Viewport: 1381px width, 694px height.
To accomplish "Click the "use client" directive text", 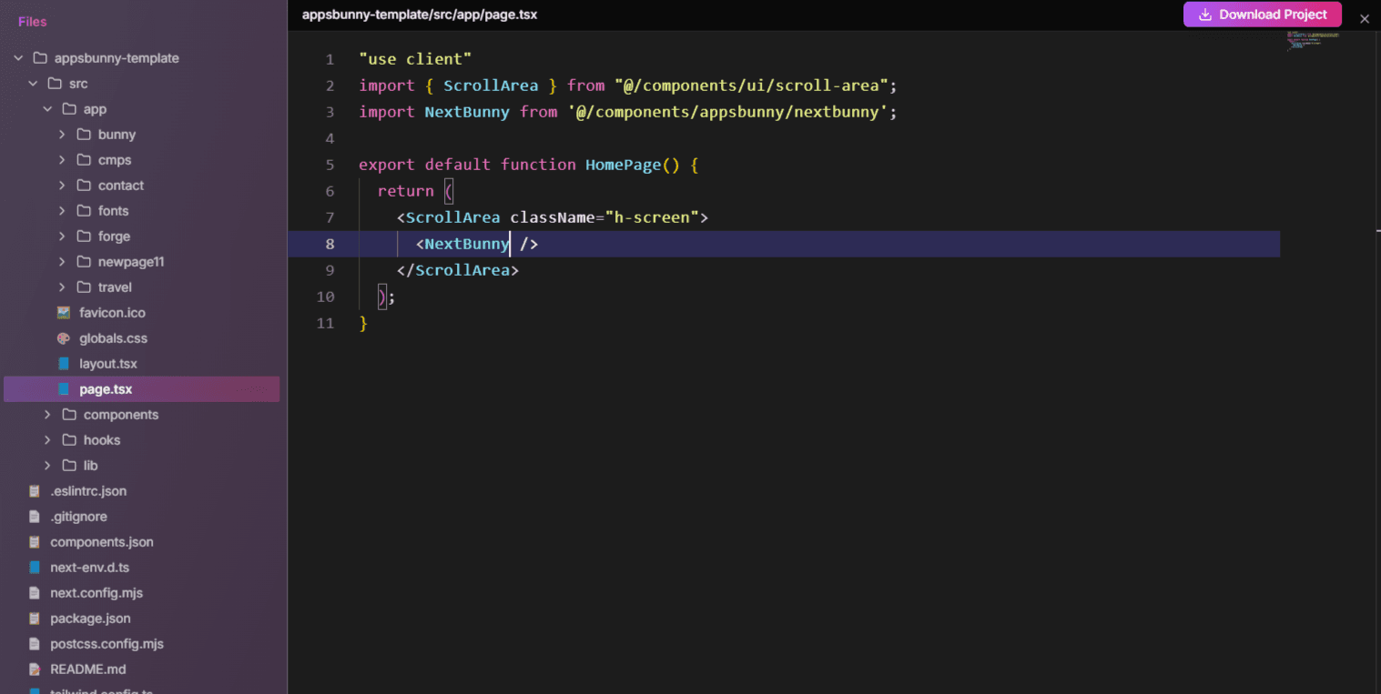I will 415,59.
